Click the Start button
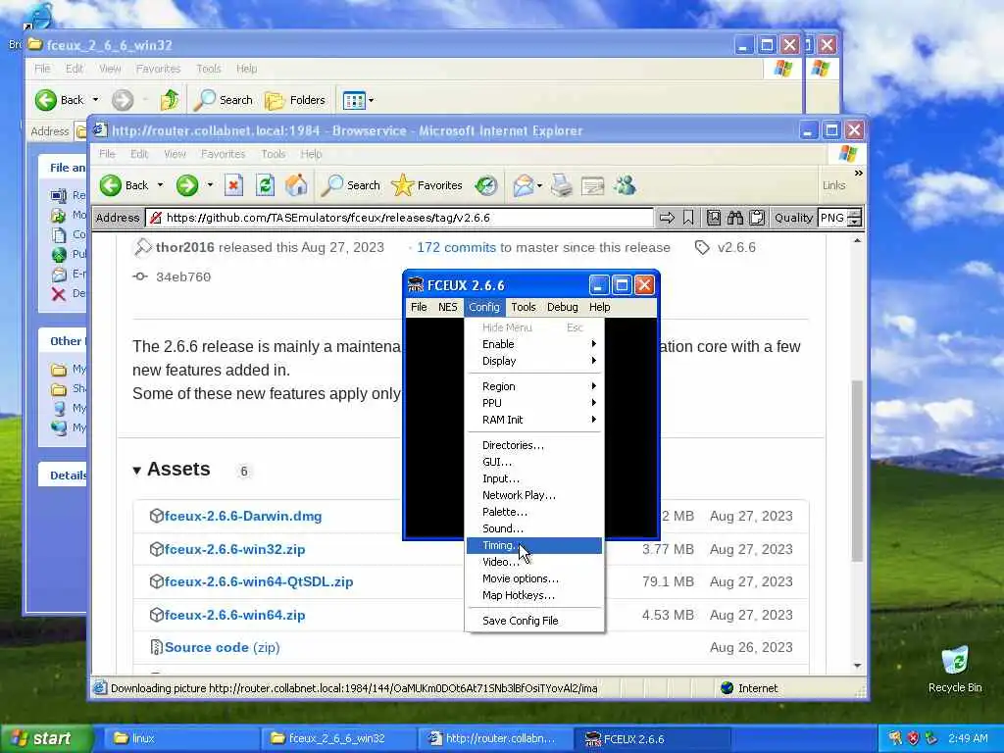The image size is (1004, 753). [x=45, y=738]
